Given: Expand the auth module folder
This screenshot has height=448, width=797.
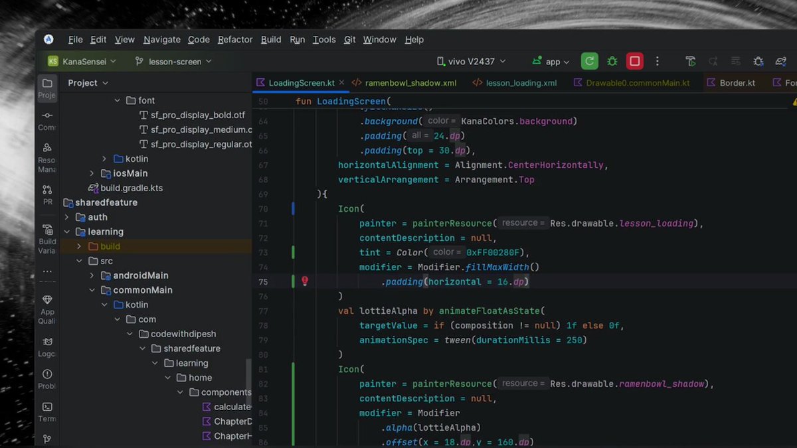Looking at the screenshot, I should [x=67, y=217].
